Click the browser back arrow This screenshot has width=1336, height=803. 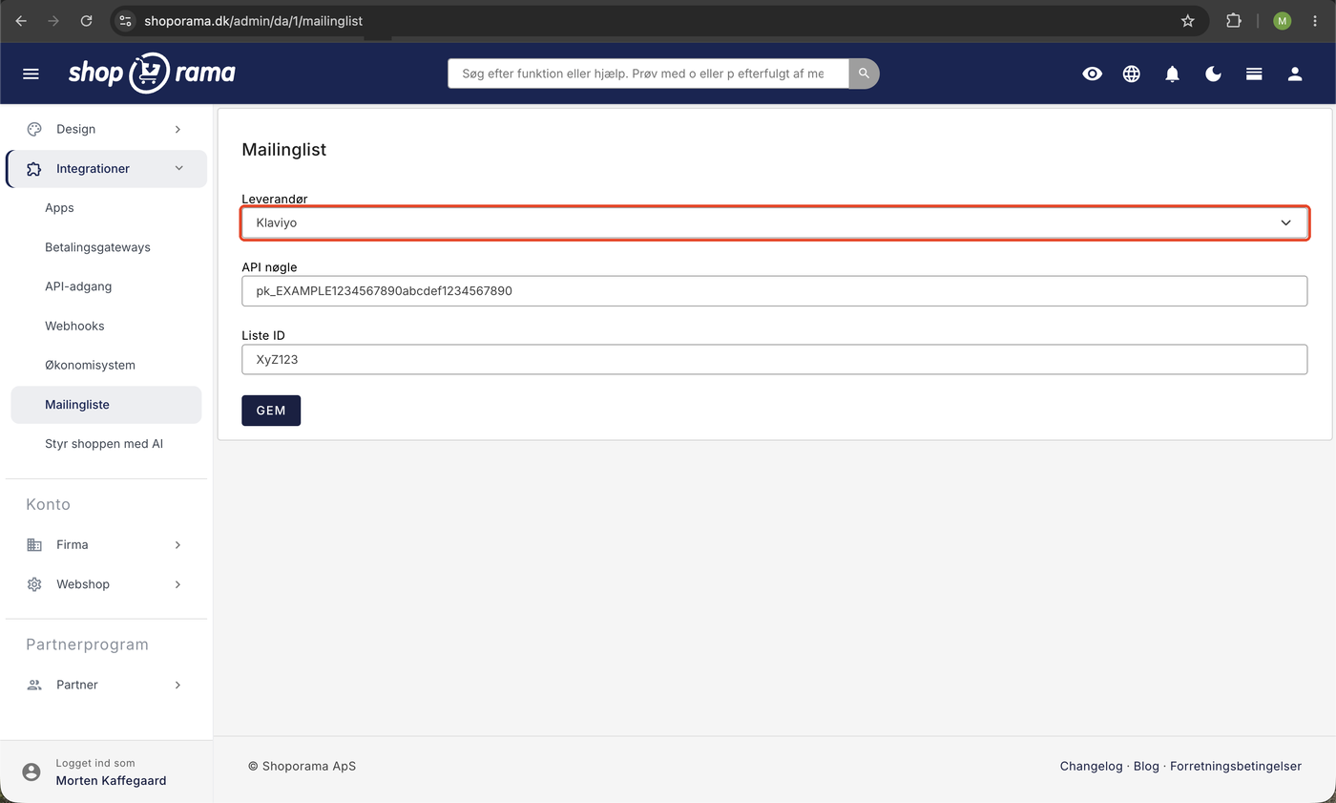pyautogui.click(x=21, y=20)
